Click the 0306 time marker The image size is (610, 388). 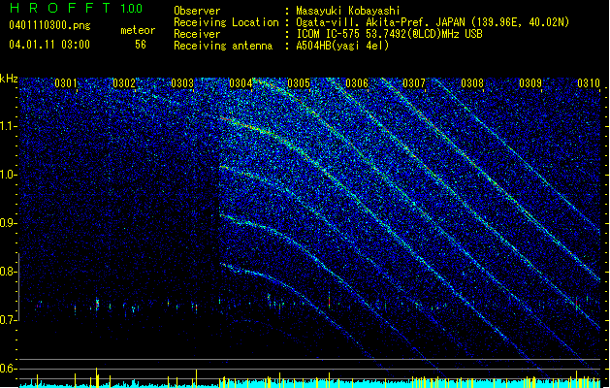click(x=357, y=83)
